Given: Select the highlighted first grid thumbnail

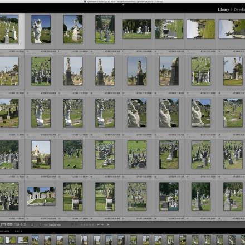Looking at the screenshot, I should 9,30.
